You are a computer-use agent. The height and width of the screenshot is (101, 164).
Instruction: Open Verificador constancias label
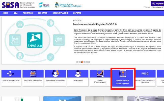tap(33, 81)
